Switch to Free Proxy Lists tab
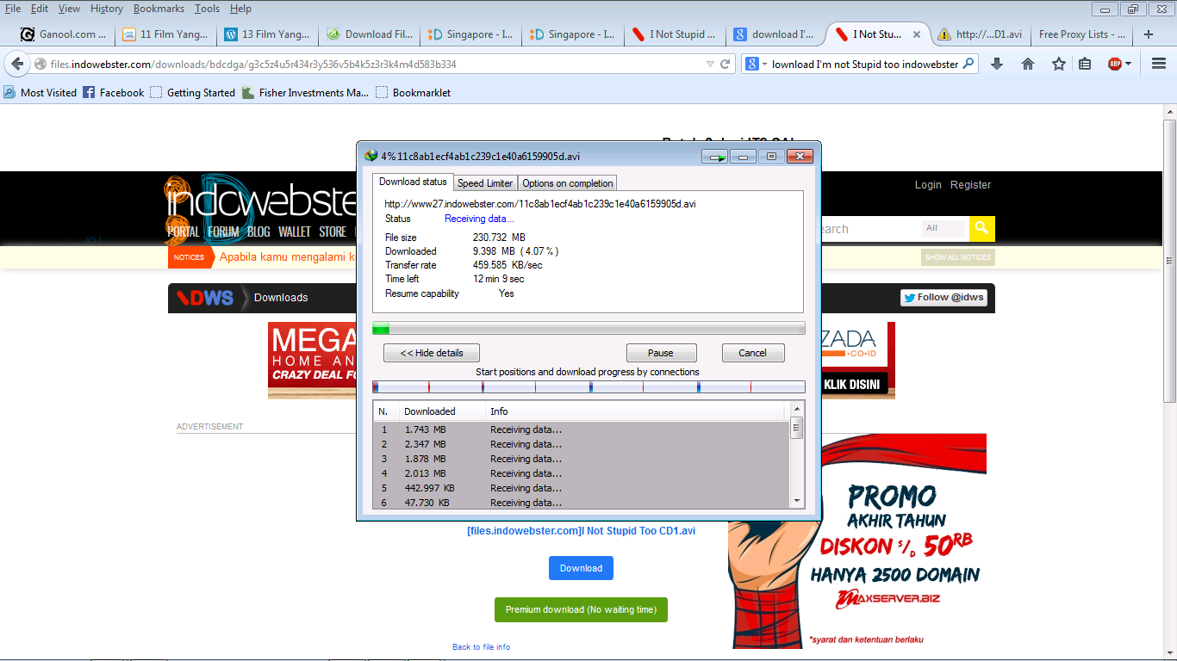This screenshot has width=1177, height=661. pos(1082,34)
